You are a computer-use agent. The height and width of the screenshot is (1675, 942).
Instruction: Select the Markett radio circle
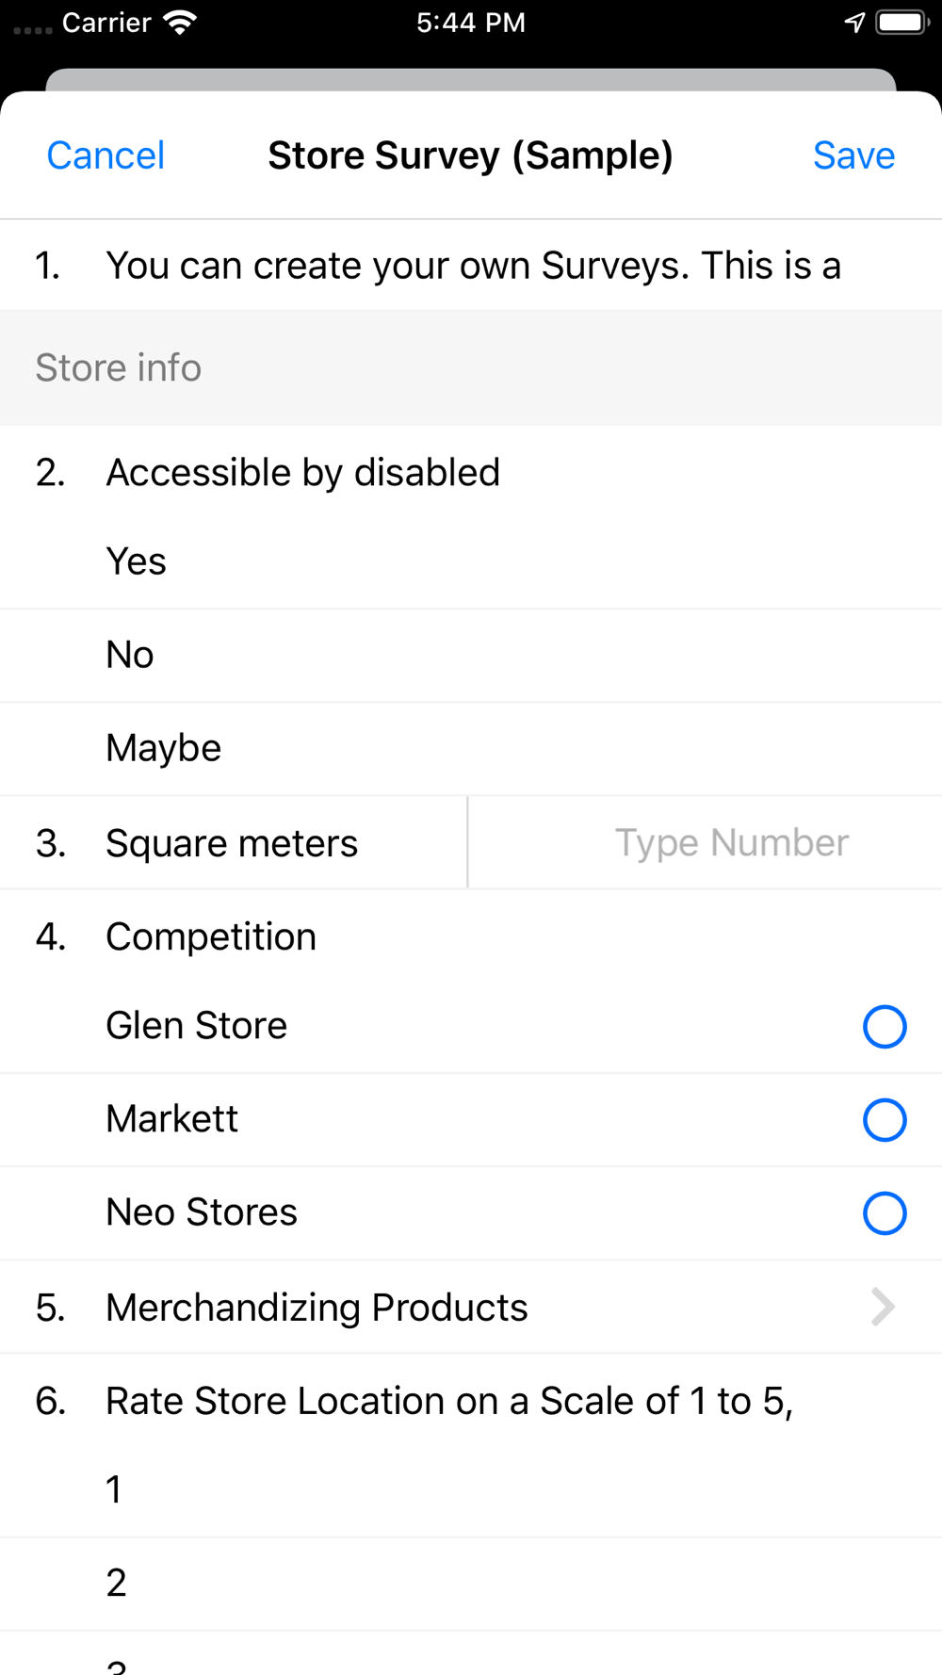885,1119
